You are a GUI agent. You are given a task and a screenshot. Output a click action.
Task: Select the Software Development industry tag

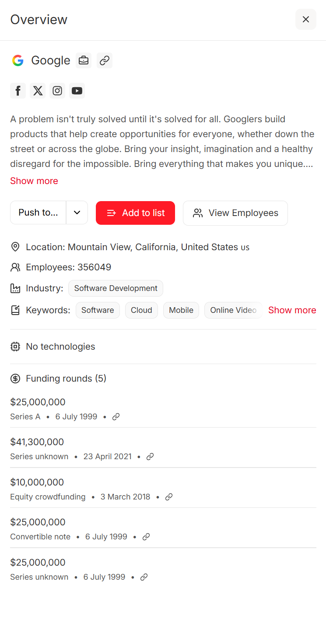coord(116,288)
